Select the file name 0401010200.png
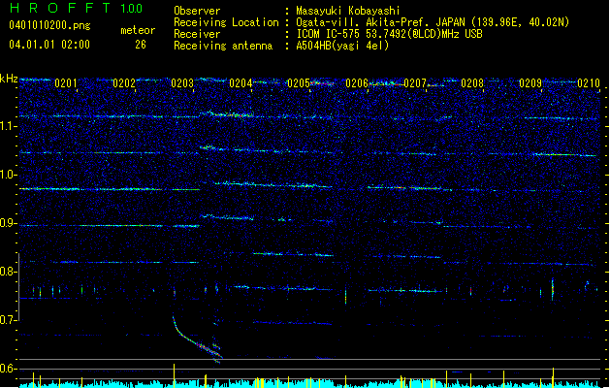Viewport: 610px width, 388px height. click(x=49, y=25)
